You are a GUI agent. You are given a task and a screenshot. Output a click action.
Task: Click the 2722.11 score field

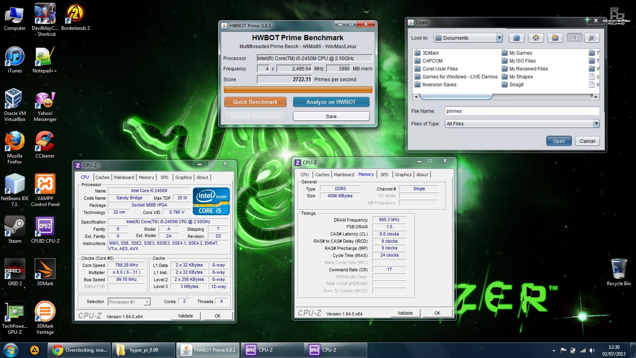285,79
